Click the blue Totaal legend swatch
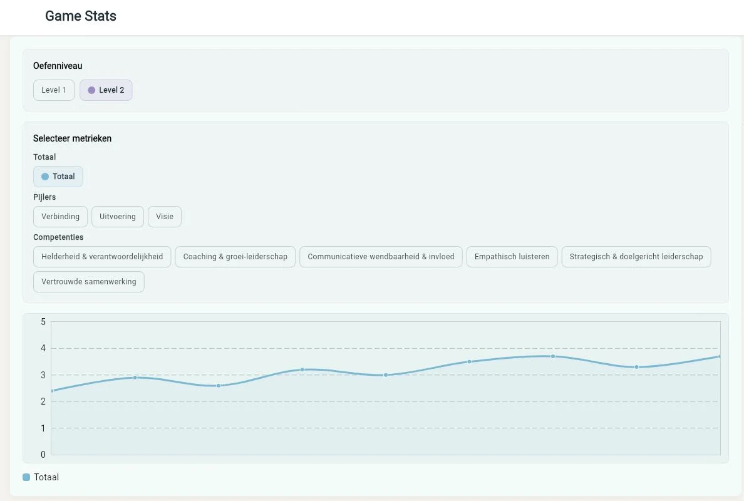744x501 pixels. click(x=26, y=477)
